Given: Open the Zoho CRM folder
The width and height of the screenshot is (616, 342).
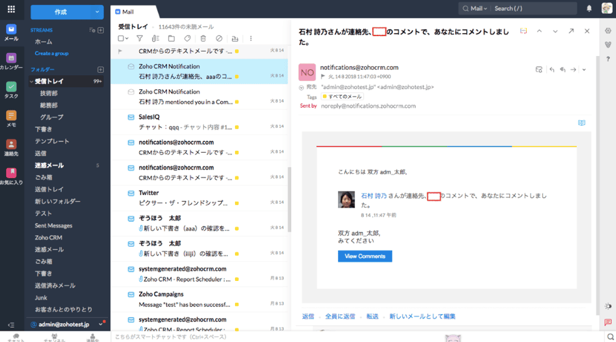Looking at the screenshot, I should 49,237.
